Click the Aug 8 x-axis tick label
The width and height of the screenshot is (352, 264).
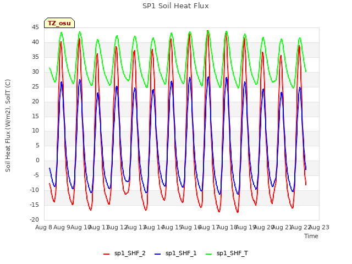click(43, 227)
